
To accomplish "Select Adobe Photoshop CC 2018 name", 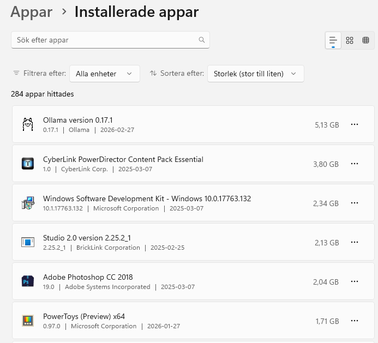I will [x=88, y=277].
